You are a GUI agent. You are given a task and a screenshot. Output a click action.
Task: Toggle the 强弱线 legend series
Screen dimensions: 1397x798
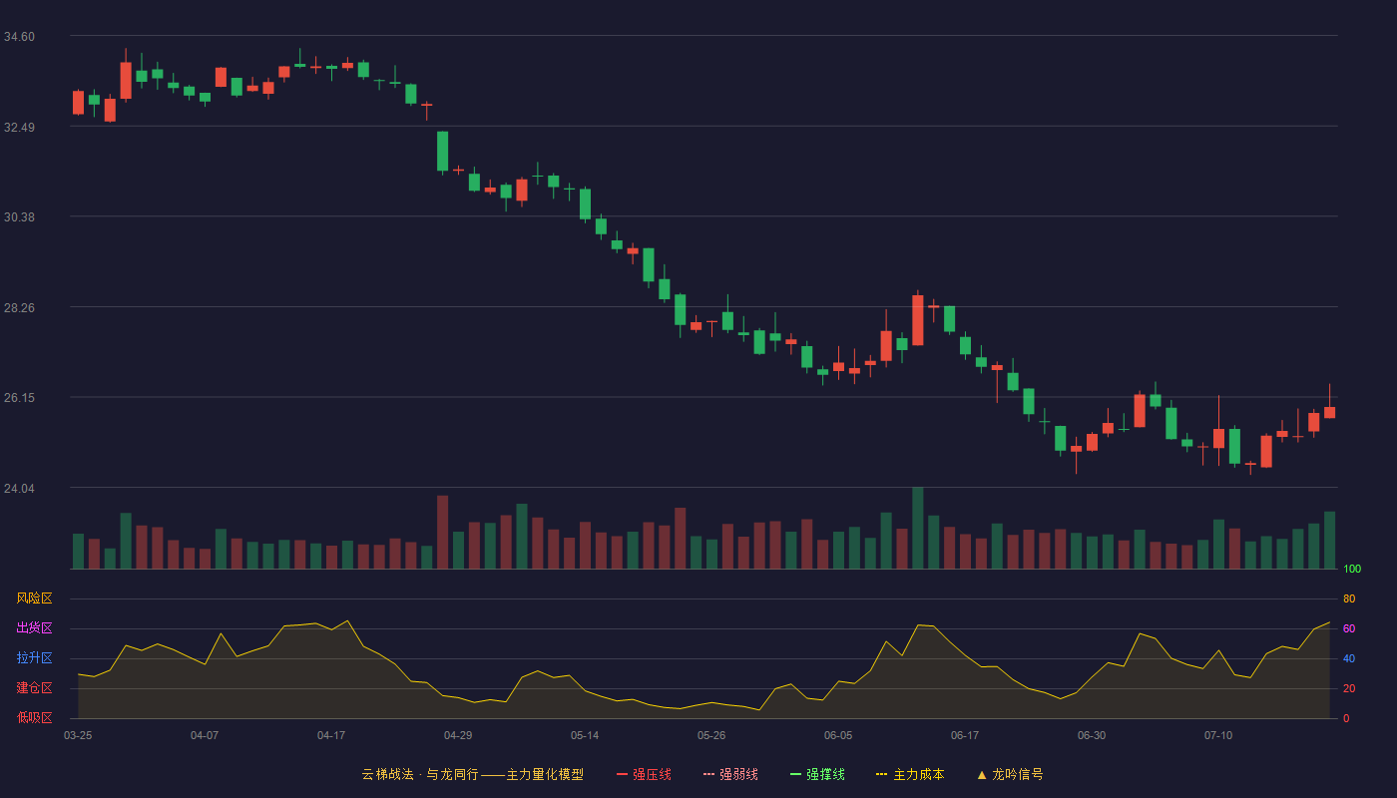click(730, 774)
